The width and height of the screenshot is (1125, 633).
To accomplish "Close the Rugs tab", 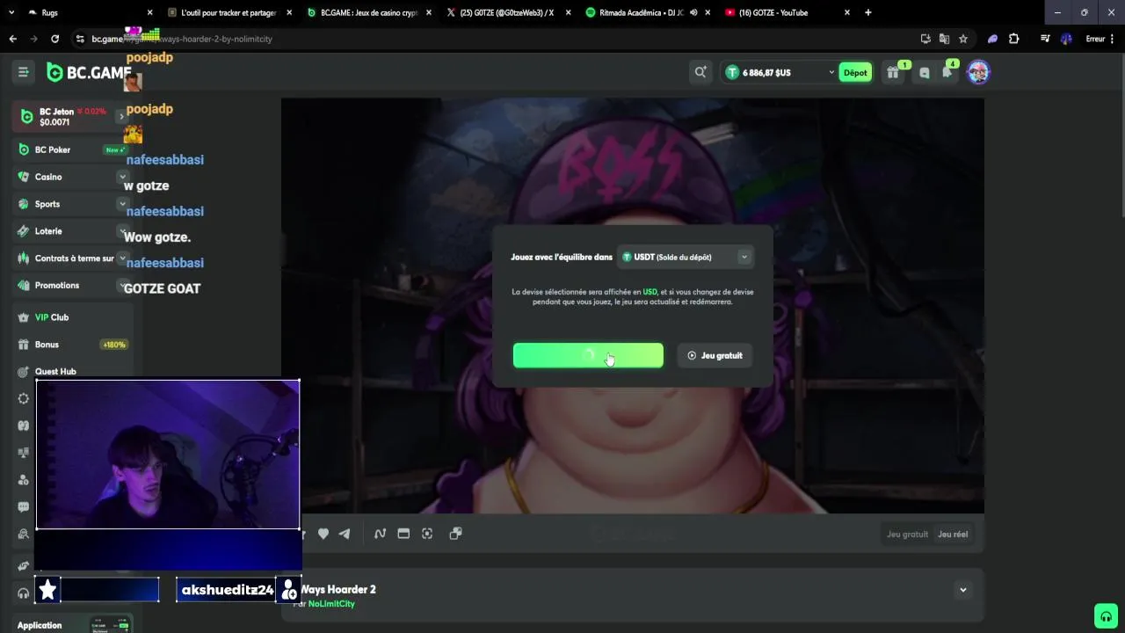I will pyautogui.click(x=149, y=12).
